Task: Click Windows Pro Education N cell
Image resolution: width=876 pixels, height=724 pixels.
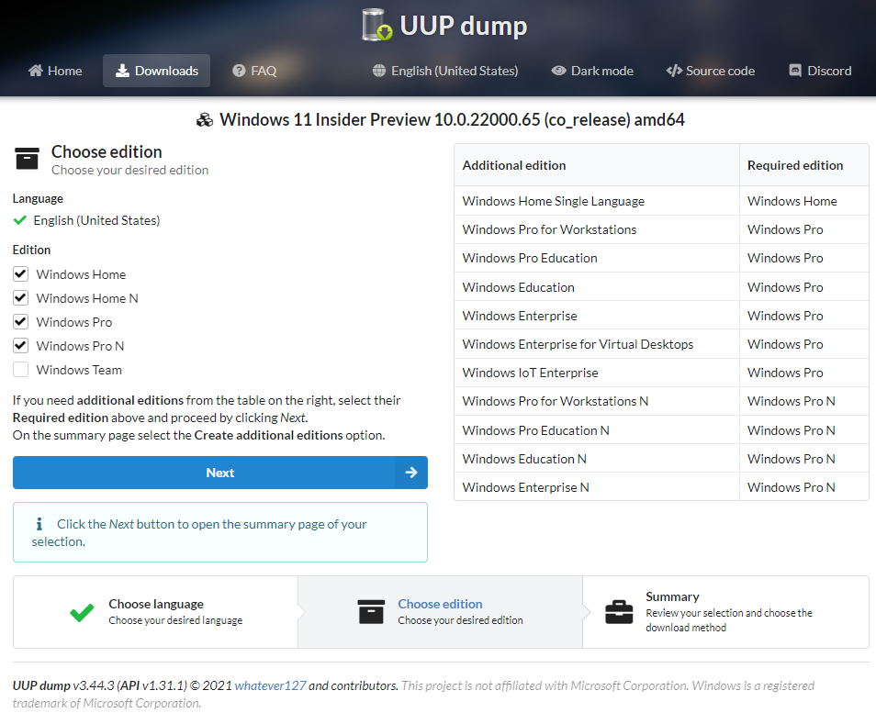Action: click(597, 429)
